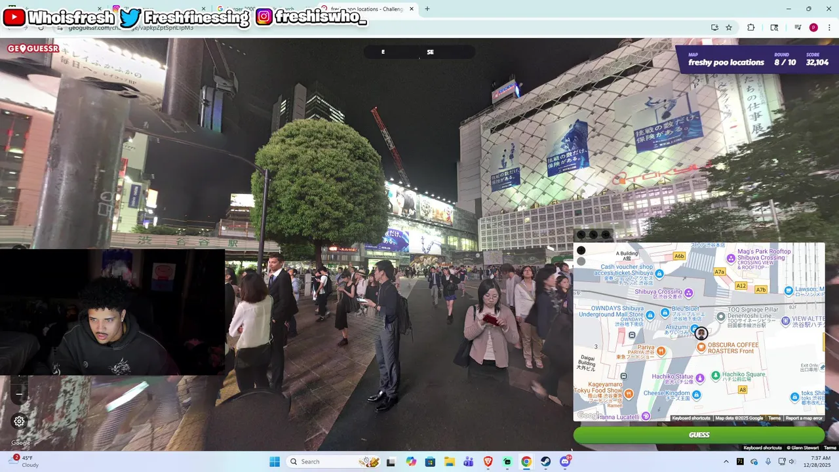The width and height of the screenshot is (839, 472).
Task: Click the A12 exit label on map
Action: pos(741,286)
